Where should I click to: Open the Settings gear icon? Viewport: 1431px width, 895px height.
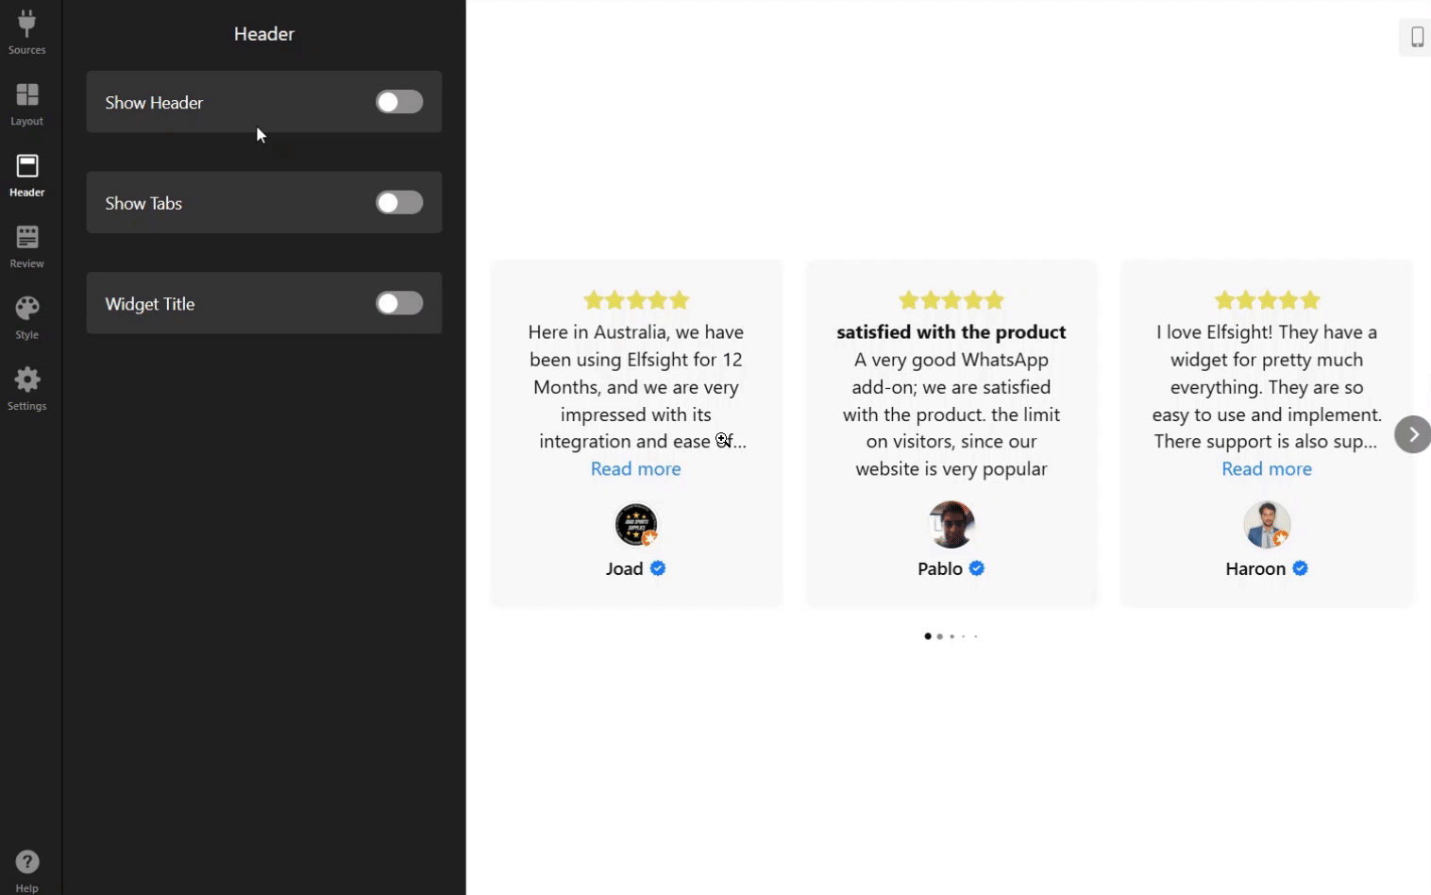(26, 381)
